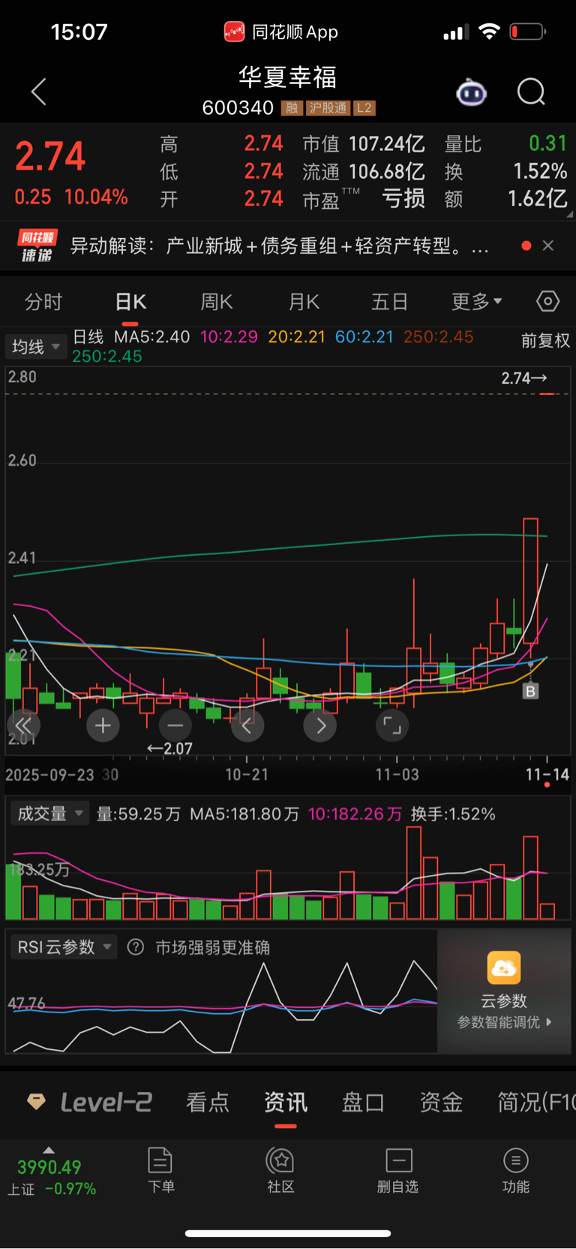Expand chart to fullscreen

(x=391, y=726)
